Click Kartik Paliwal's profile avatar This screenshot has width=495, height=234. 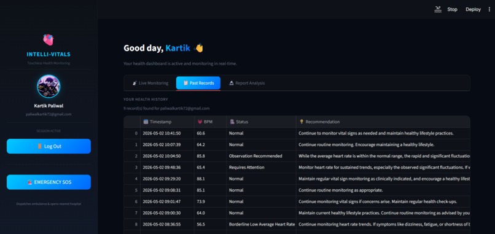click(49, 86)
